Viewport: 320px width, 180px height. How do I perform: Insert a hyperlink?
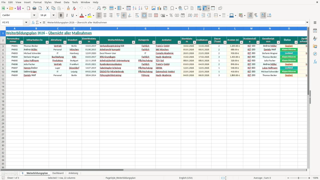(x=180, y=8)
